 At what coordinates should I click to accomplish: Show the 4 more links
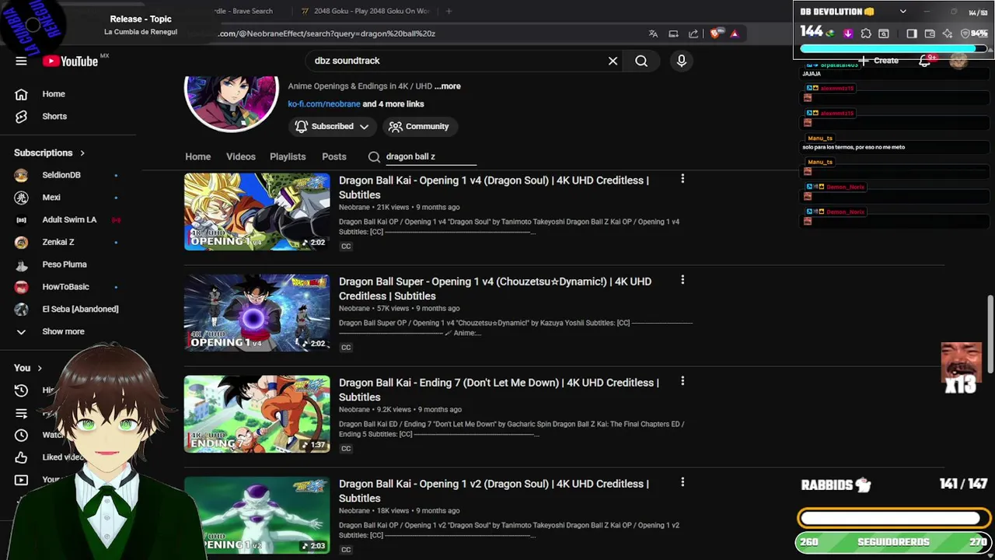point(393,104)
